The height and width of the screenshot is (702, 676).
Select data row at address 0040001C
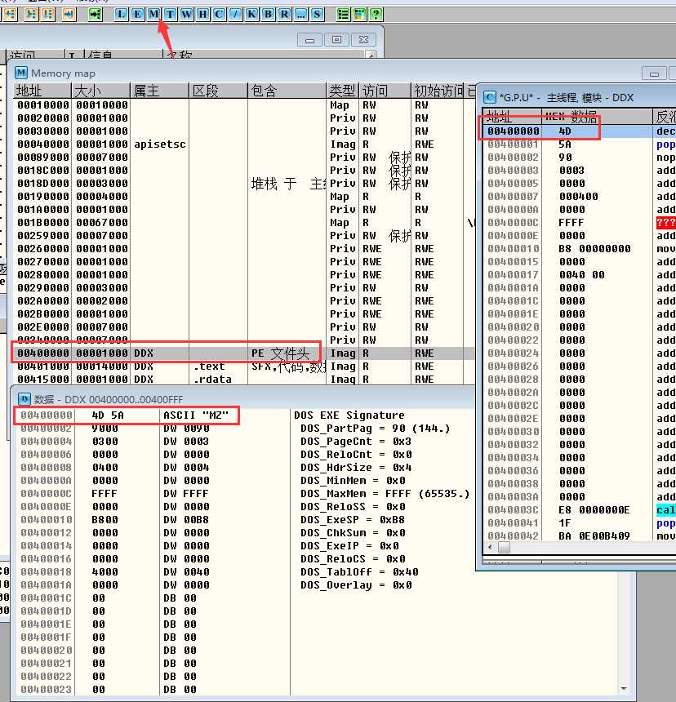(317, 598)
